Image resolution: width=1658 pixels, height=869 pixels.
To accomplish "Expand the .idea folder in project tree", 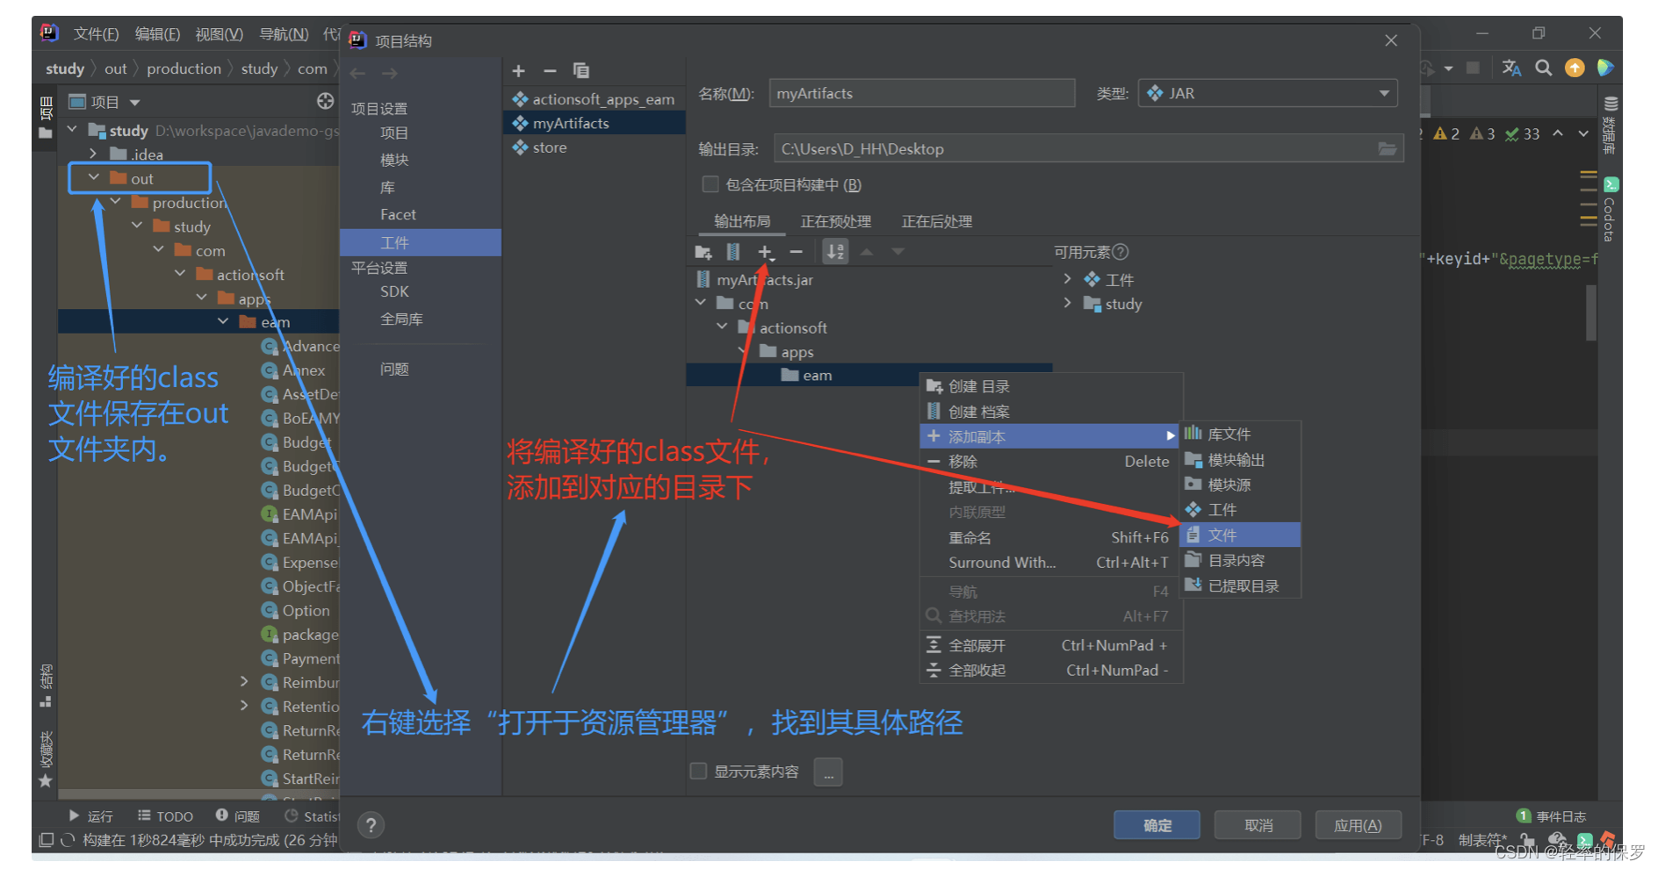I will [93, 154].
